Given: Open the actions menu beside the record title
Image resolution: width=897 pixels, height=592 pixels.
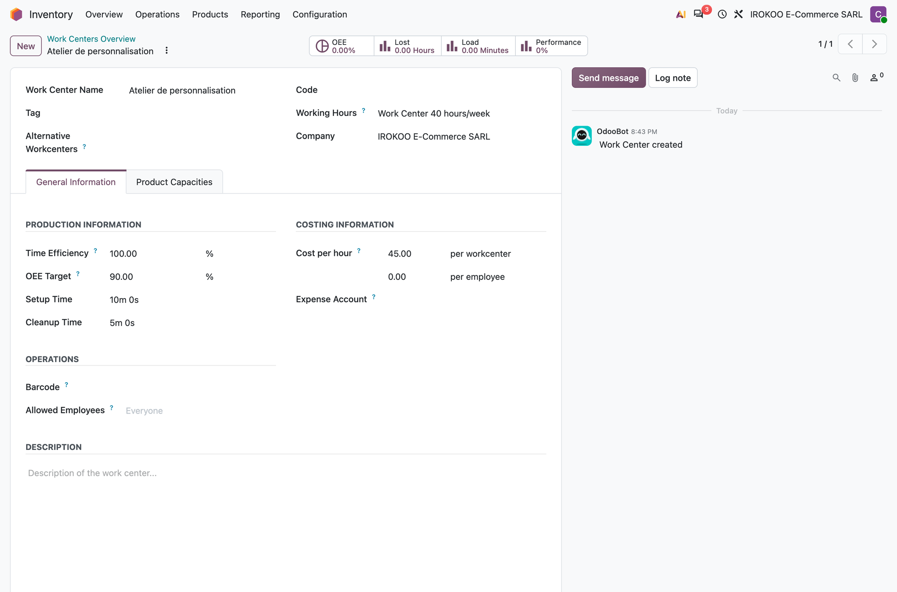Looking at the screenshot, I should pos(166,50).
